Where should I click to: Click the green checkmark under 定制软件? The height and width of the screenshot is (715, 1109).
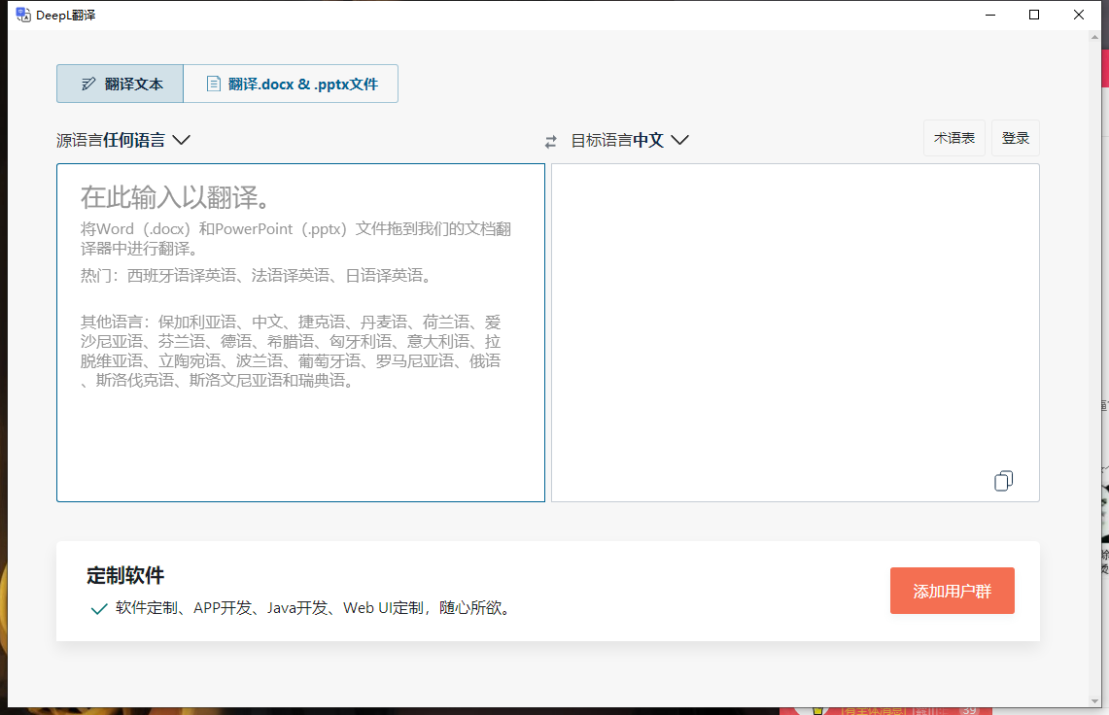click(x=98, y=609)
